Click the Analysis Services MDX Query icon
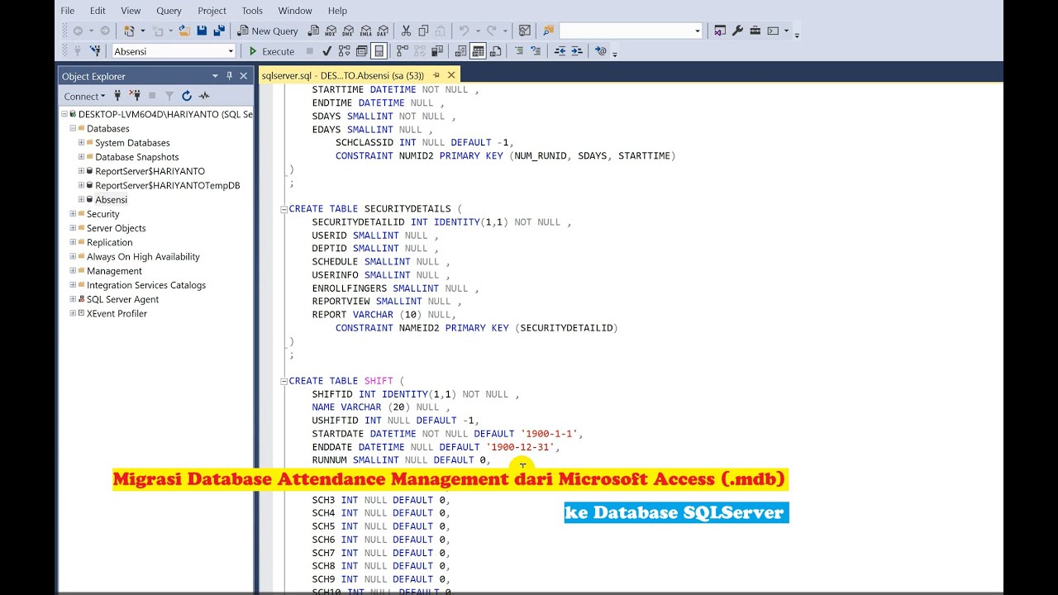The image size is (1058, 595). click(x=331, y=31)
